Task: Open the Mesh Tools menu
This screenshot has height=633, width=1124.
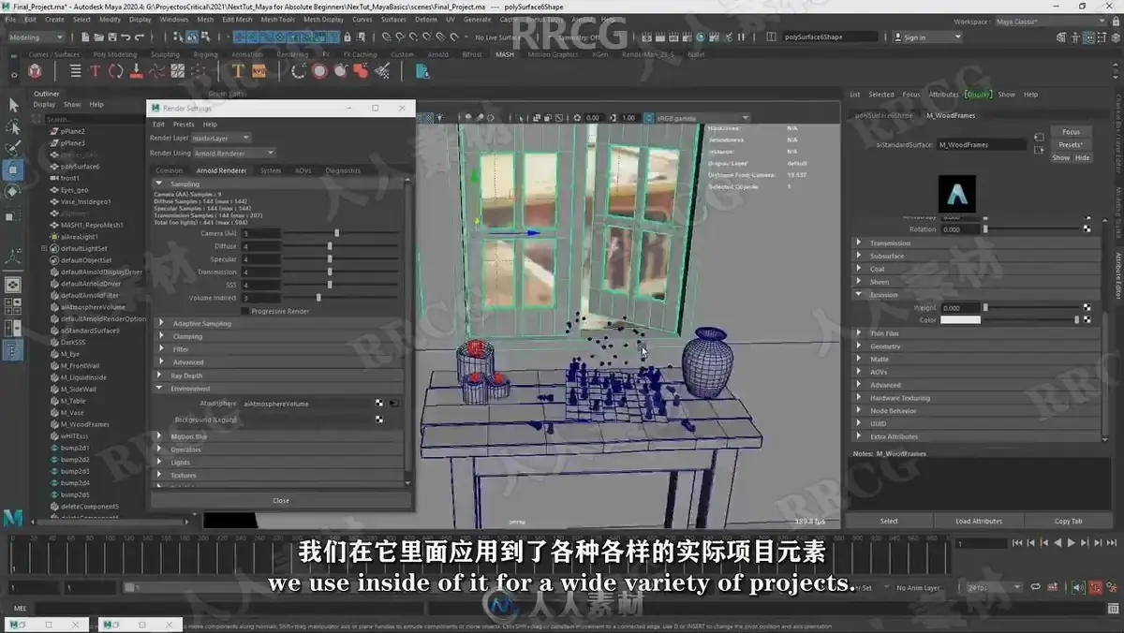Action: tap(277, 19)
